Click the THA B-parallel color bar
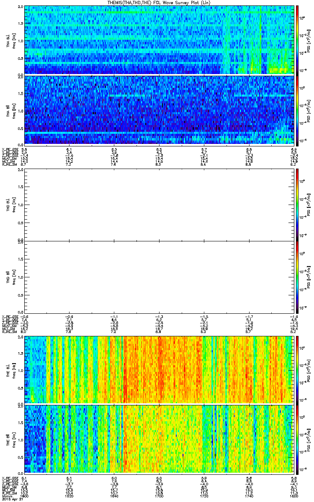The image size is (314, 502). [297, 110]
